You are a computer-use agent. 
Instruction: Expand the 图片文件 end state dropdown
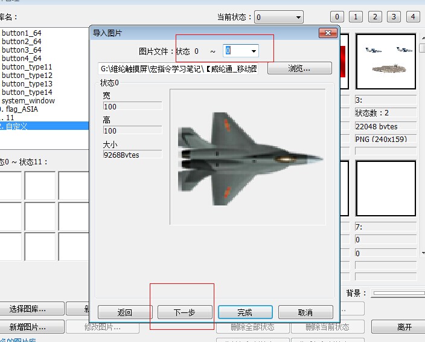[x=254, y=51]
